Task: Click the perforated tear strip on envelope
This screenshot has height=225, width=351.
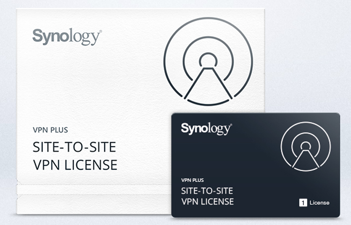Action: 94,189
